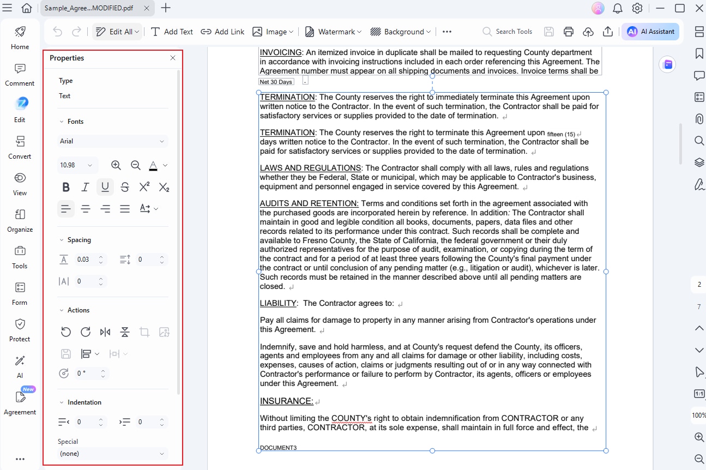Align text left

(66, 209)
